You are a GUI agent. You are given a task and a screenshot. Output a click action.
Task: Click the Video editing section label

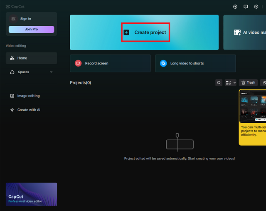click(x=16, y=46)
